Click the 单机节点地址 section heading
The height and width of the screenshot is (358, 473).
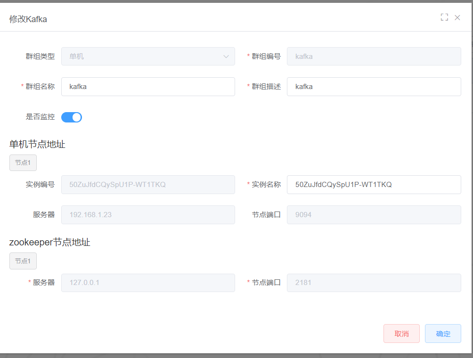tap(37, 144)
